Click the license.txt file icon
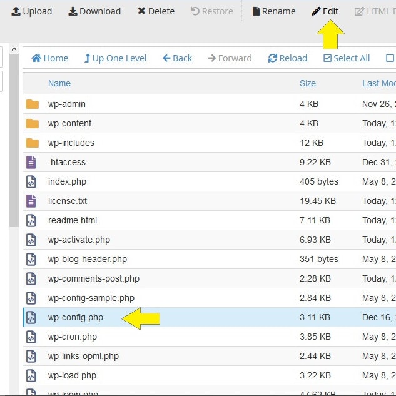396x396 pixels. coord(31,201)
